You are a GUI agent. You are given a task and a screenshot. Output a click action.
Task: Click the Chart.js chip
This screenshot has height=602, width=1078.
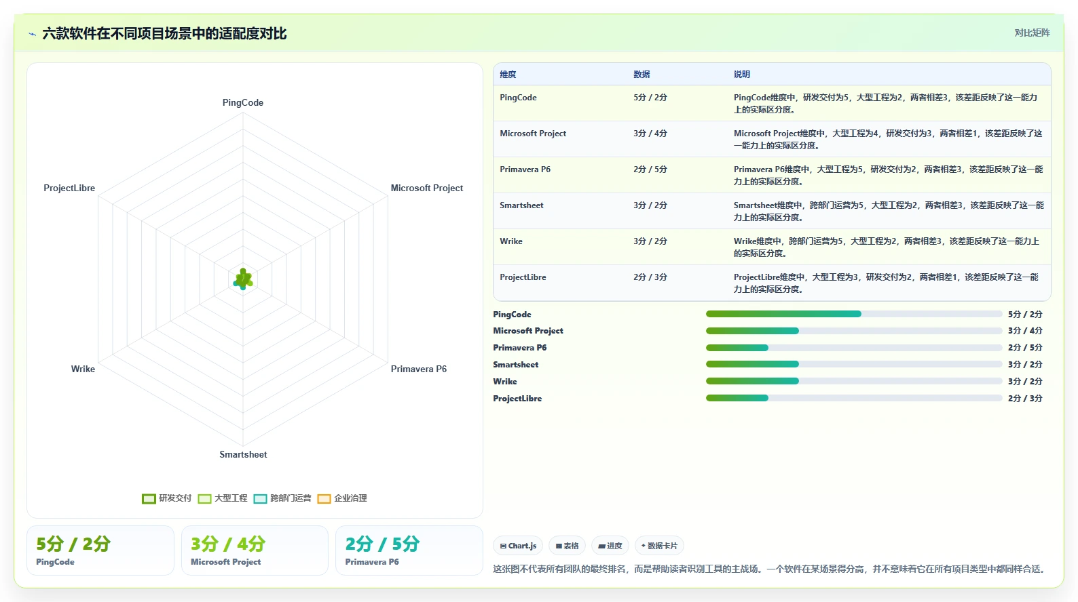pos(518,546)
